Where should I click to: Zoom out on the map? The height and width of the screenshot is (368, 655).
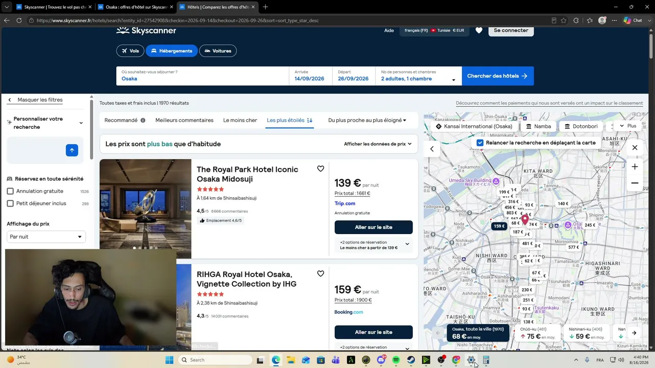pos(635,183)
